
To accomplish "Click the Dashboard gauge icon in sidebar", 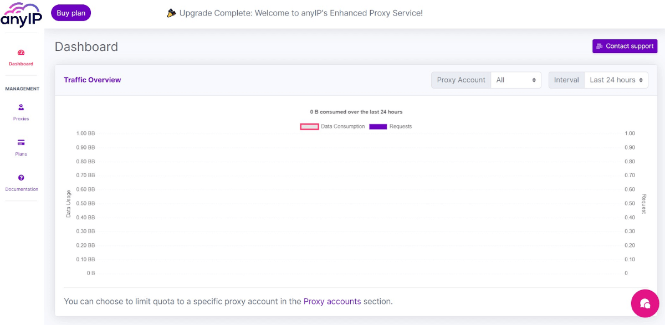I will pyautogui.click(x=21, y=53).
